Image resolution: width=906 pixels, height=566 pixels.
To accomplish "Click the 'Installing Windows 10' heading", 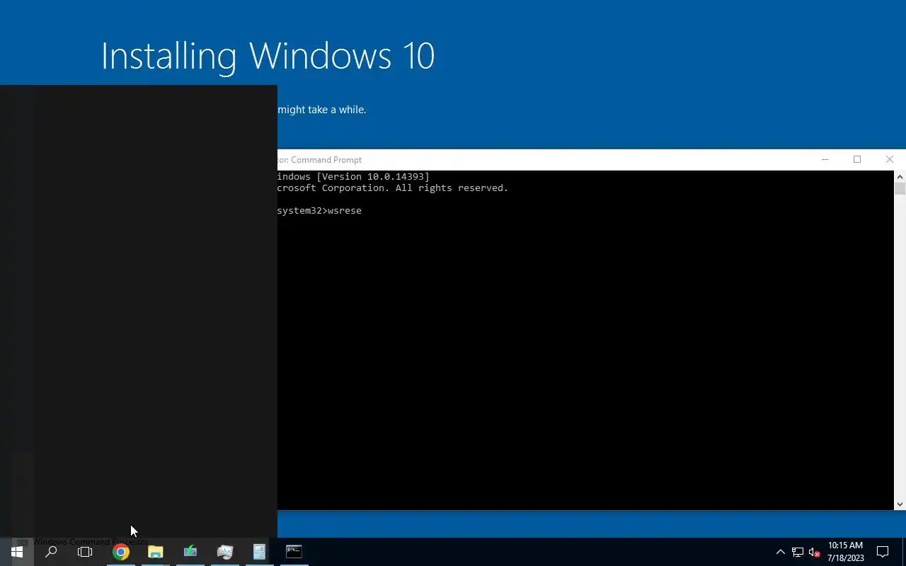I will pyautogui.click(x=268, y=56).
